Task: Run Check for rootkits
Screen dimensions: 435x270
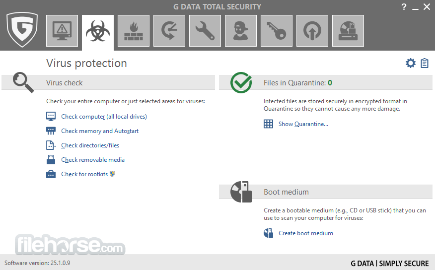Action: 84,174
